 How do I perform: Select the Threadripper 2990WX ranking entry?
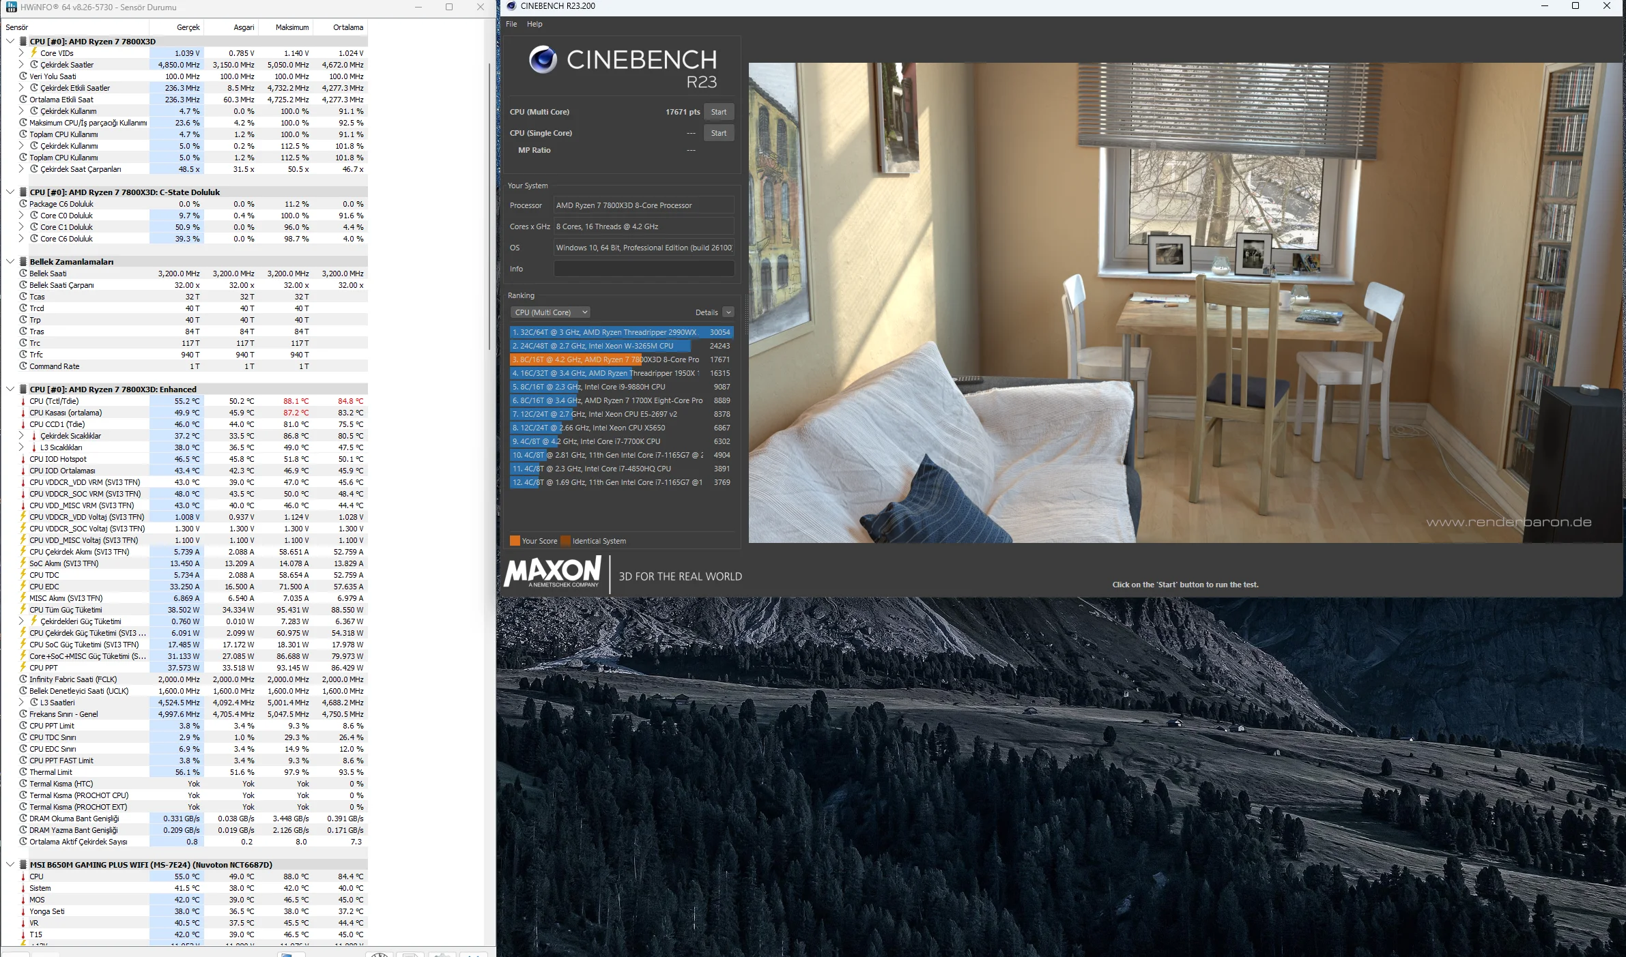pyautogui.click(x=621, y=332)
